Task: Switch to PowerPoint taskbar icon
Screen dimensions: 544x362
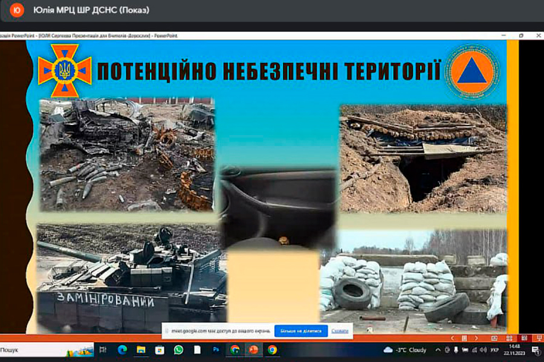Action: 254,350
